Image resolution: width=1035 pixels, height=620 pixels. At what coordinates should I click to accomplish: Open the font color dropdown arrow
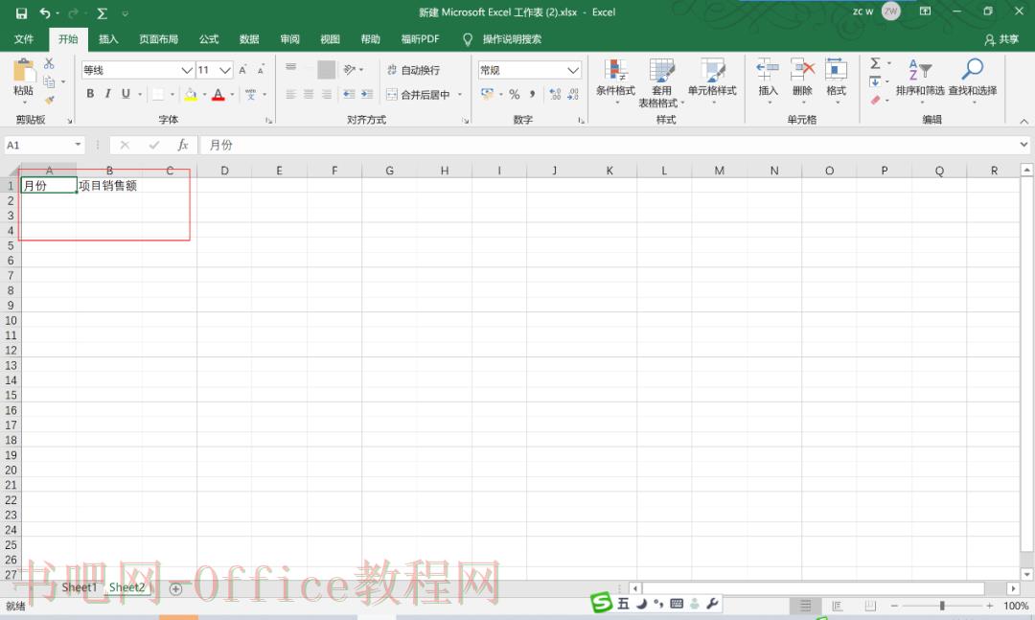click(x=232, y=95)
